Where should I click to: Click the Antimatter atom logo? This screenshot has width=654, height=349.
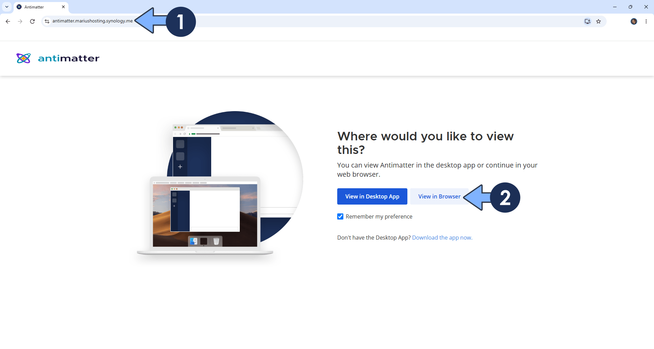(x=24, y=58)
